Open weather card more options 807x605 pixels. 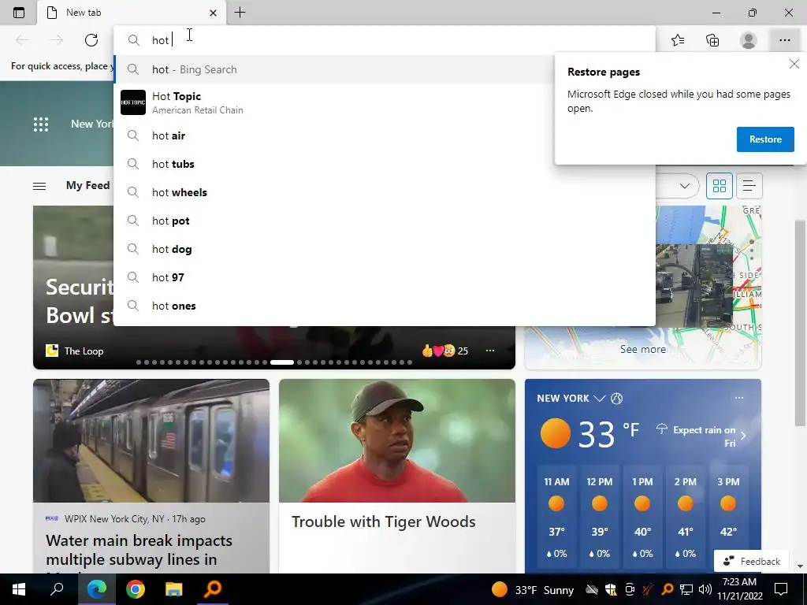tap(739, 398)
